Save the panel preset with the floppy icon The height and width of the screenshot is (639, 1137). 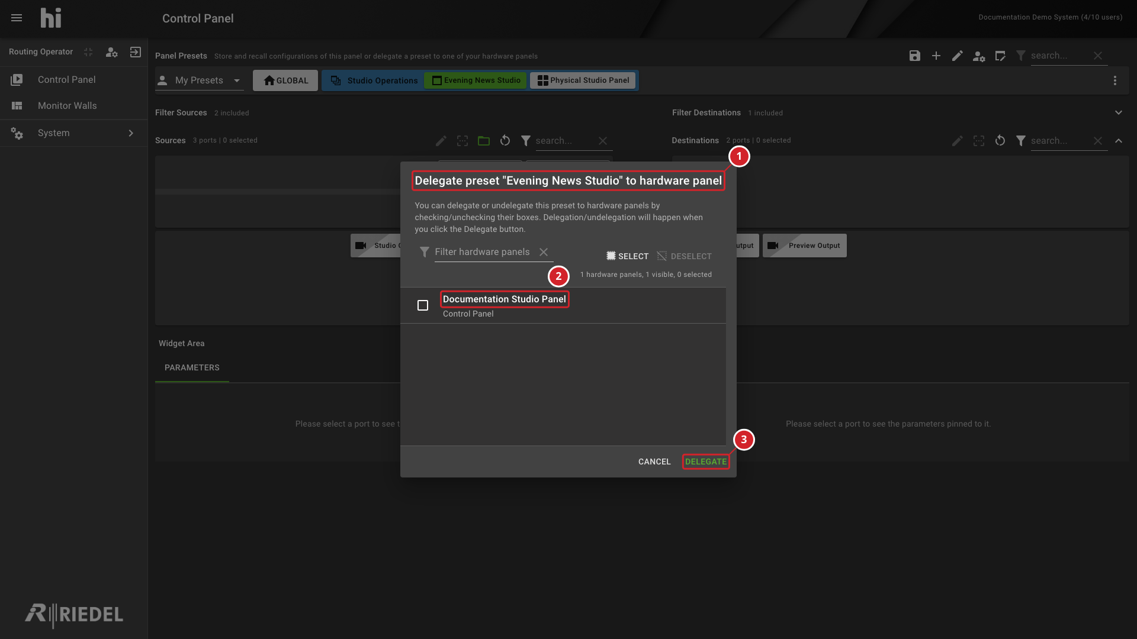(x=915, y=56)
